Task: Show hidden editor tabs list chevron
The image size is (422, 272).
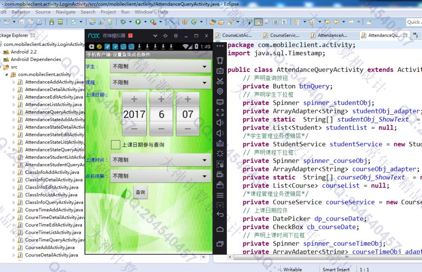Action: pyautogui.click(x=416, y=35)
